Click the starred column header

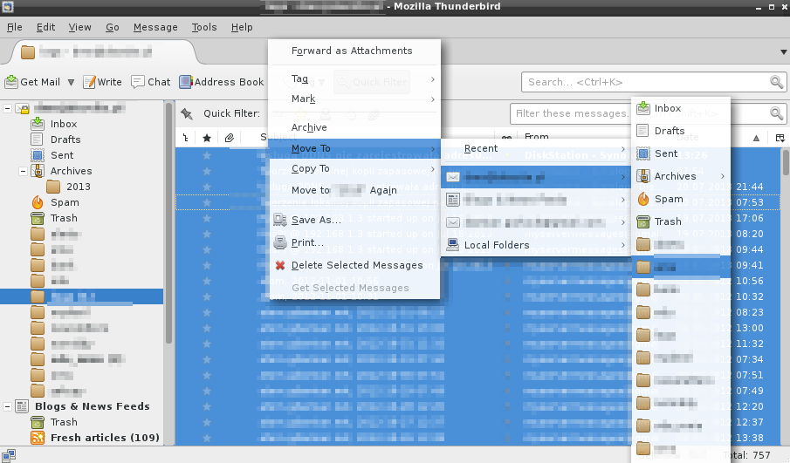207,138
